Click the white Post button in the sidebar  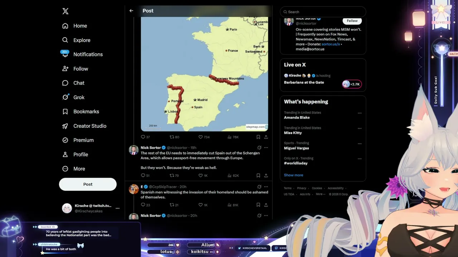click(x=88, y=184)
